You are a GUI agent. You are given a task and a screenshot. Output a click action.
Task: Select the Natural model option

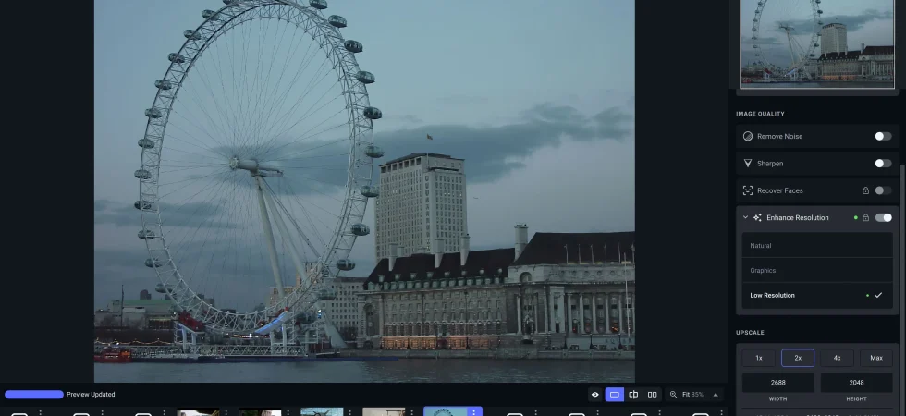tap(817, 246)
